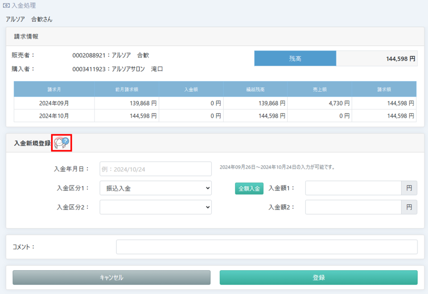Click the 請求月 column header
This screenshot has height=294, width=428.
point(54,89)
